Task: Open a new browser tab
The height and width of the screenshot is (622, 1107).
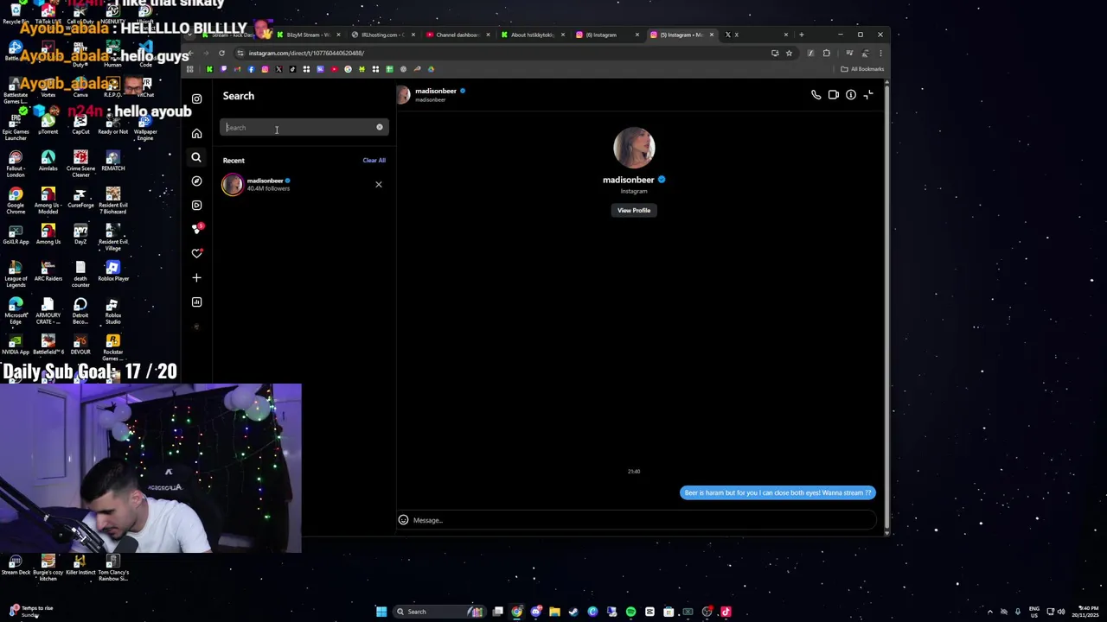Action: click(x=801, y=35)
